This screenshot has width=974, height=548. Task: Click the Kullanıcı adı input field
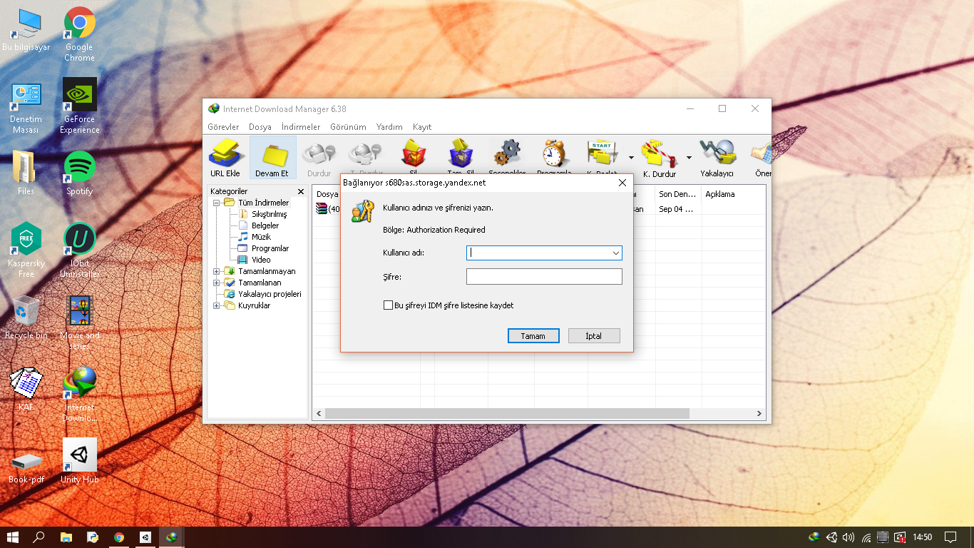(x=544, y=253)
